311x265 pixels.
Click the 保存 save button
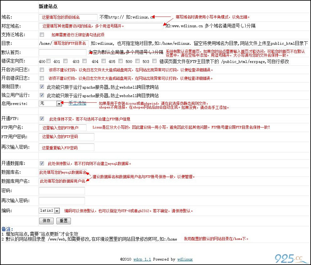[x=46, y=221]
